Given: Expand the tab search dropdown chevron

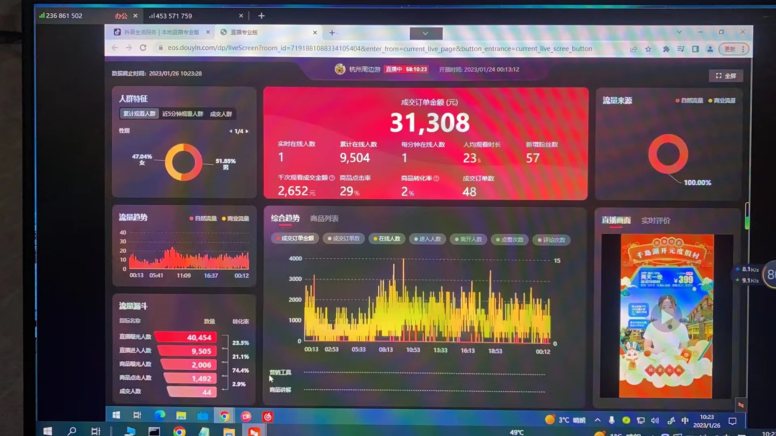Looking at the screenshot, I should pos(679,32).
